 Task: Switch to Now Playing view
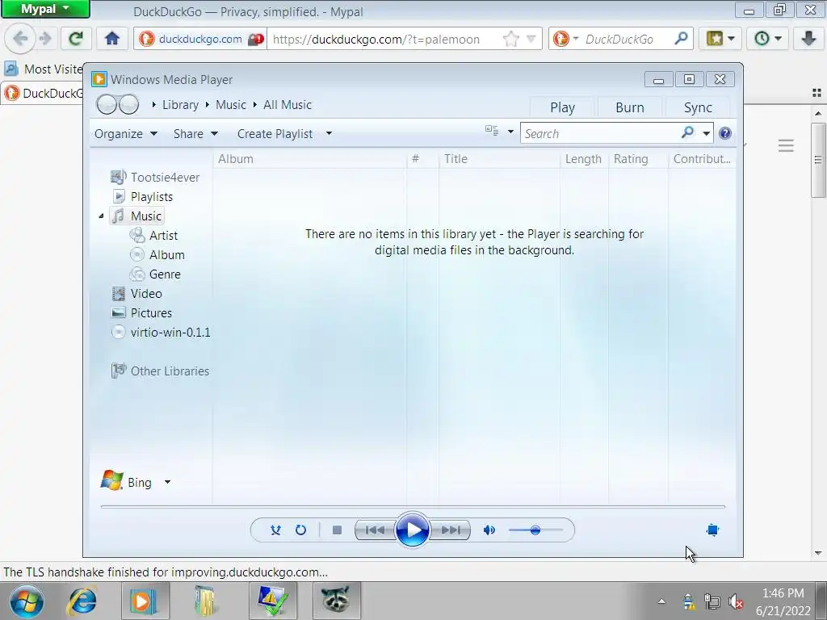(712, 530)
